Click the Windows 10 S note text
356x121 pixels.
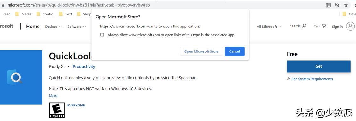pos(100,89)
